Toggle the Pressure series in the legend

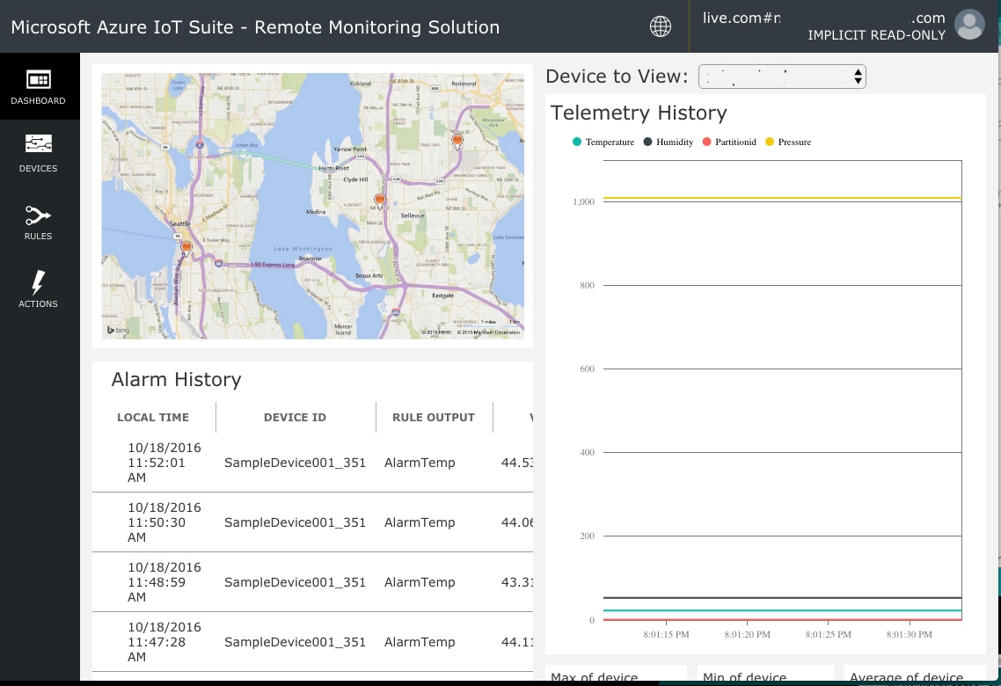(x=788, y=142)
